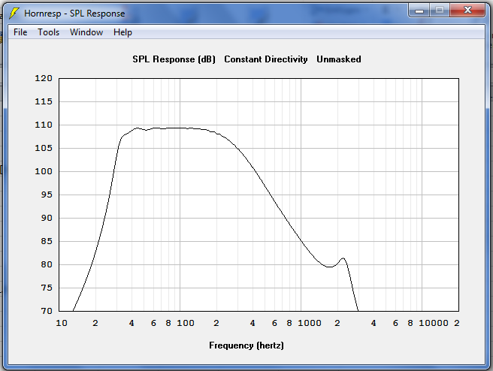Click the 'SPL Response (dB)' title text
Screen dimensions: 493x371
coord(174,59)
